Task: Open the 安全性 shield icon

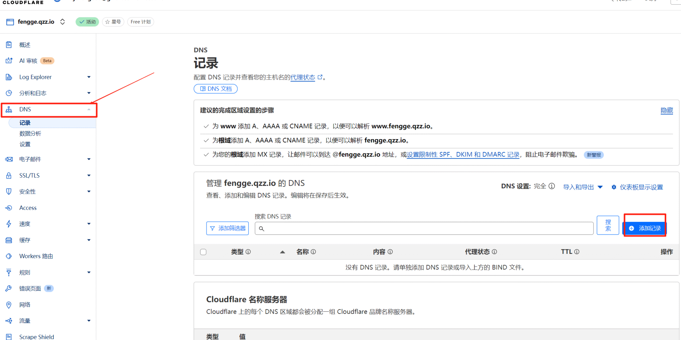Action: pos(9,191)
